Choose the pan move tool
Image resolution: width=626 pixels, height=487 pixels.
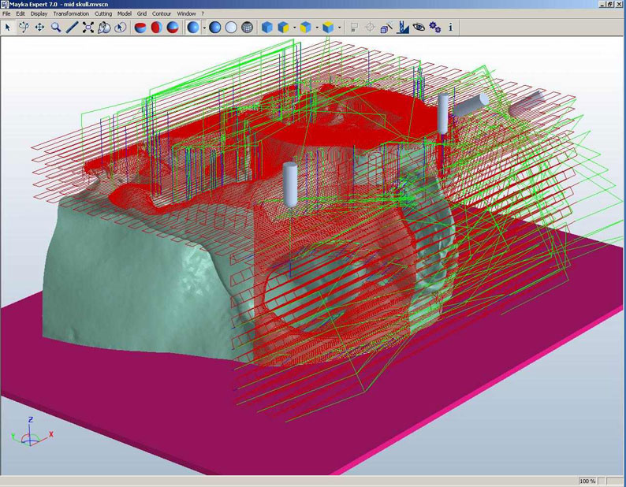[x=40, y=28]
